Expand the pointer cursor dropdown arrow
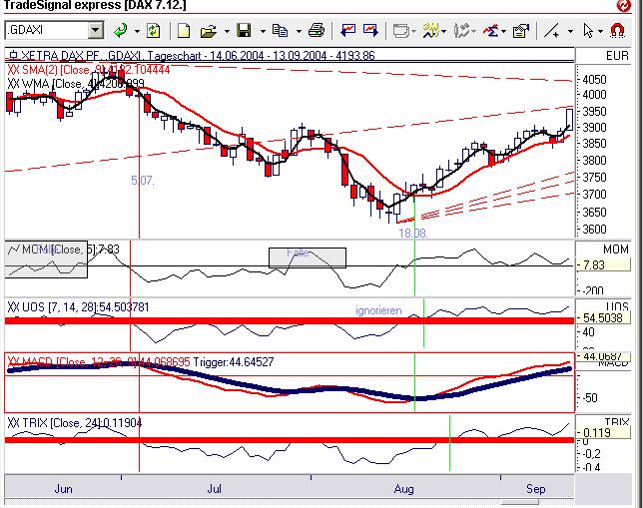This screenshot has width=643, height=508. [600, 31]
